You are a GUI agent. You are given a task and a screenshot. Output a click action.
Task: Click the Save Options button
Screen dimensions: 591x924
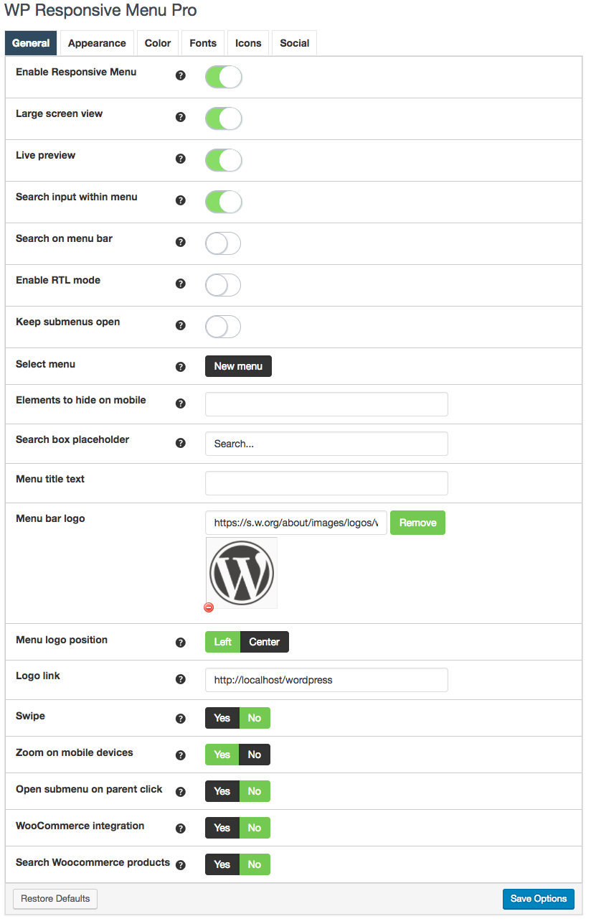pos(538,899)
